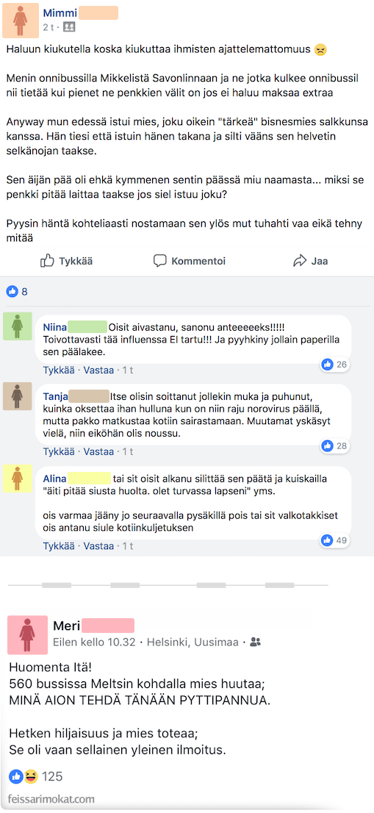Click the audience icon next to Mimmi's post time
The width and height of the screenshot is (374, 813).
(x=69, y=27)
